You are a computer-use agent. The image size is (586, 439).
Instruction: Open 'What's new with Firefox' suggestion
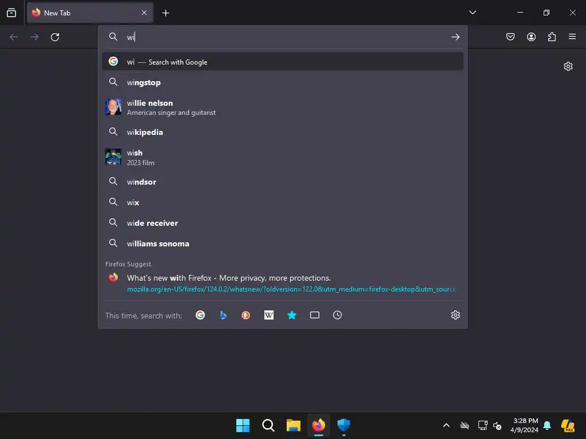pyautogui.click(x=283, y=283)
